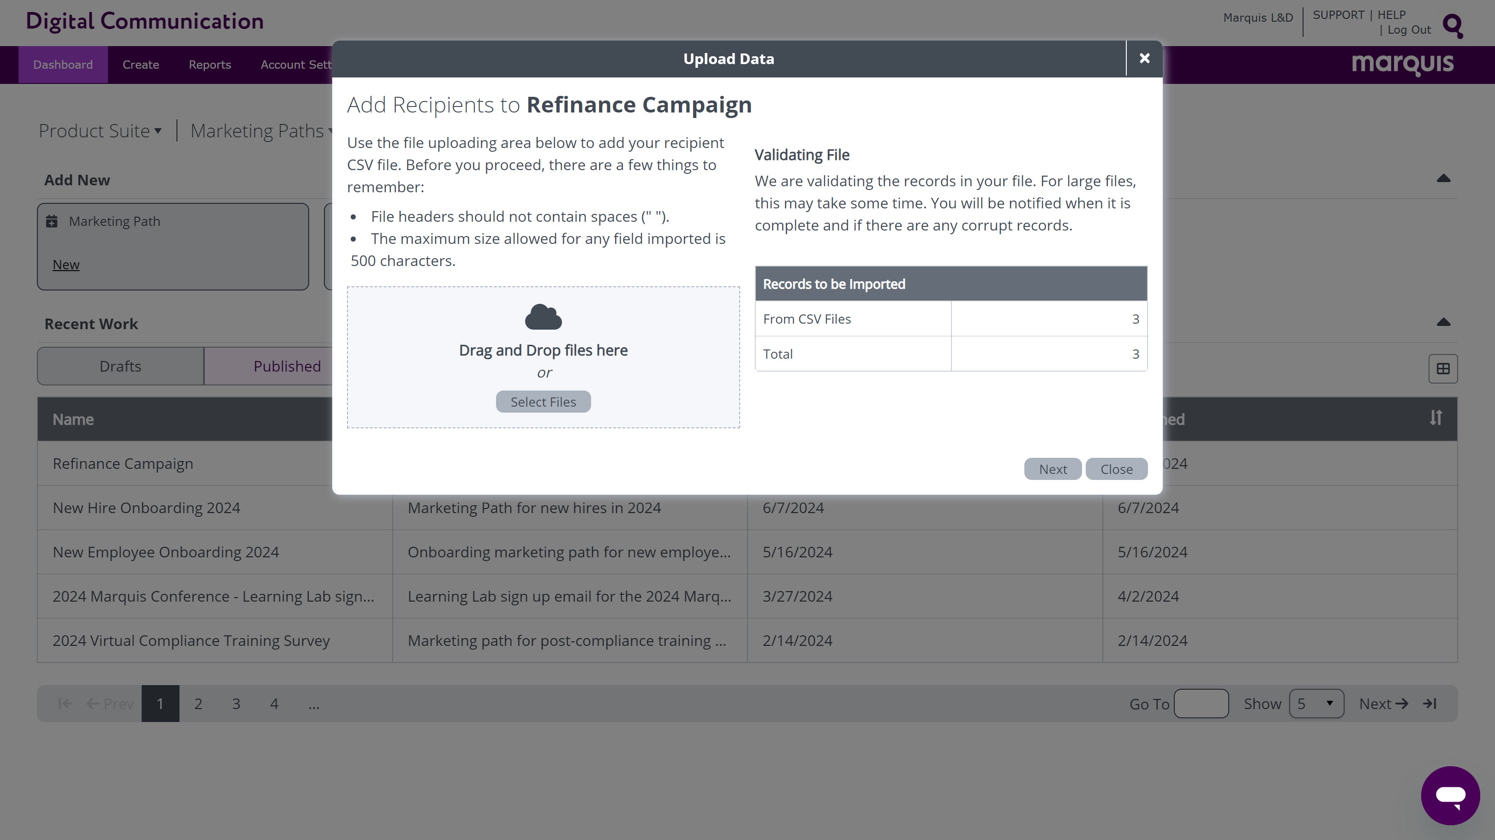Click Next in the upload dialog
The height and width of the screenshot is (840, 1495).
[x=1053, y=469]
